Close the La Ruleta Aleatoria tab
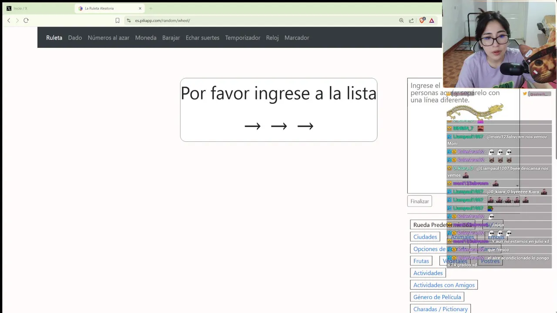Screen dimensions: 557x313 pos(140,8)
